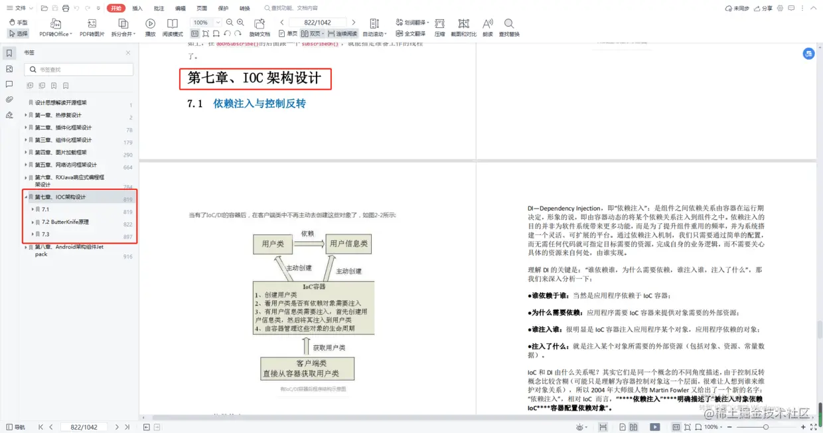823x433 pixels.
Task: Open the attachments paperclip sidebar icon
Action: click(9, 100)
